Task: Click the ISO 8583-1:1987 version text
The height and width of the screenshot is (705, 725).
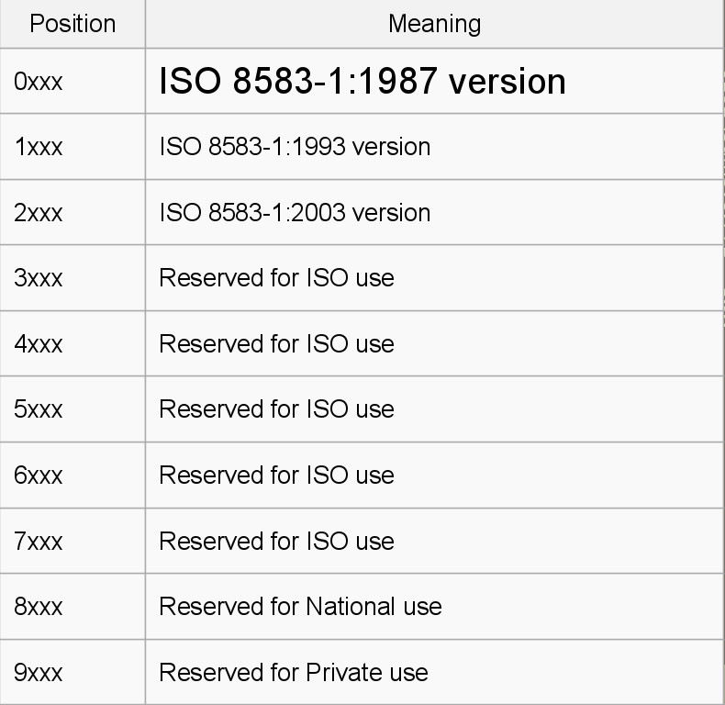Action: coord(362,81)
